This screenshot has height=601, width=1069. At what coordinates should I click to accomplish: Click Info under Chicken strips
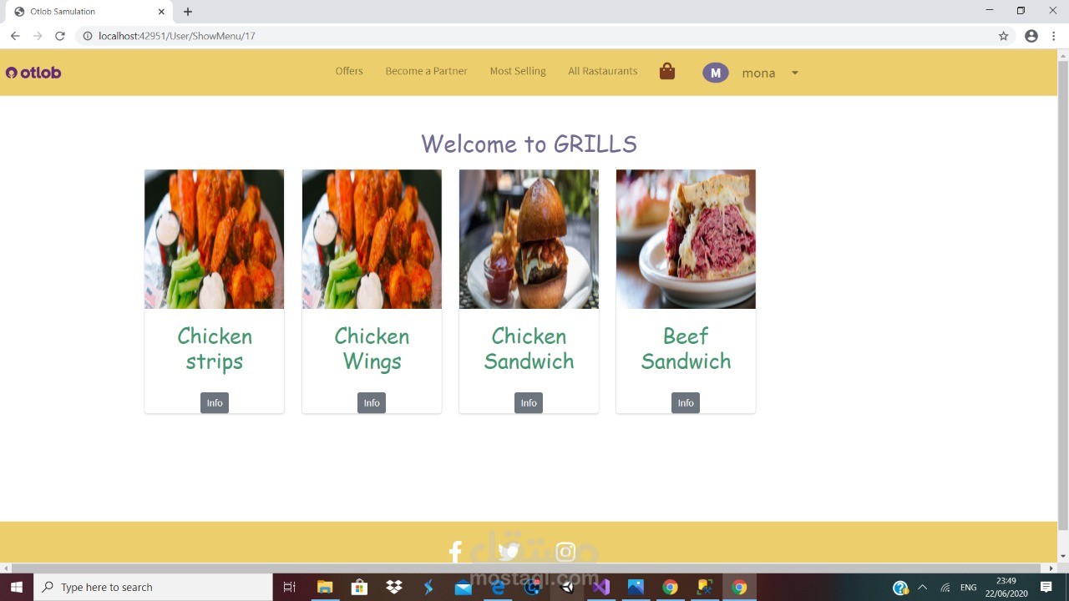[215, 403]
